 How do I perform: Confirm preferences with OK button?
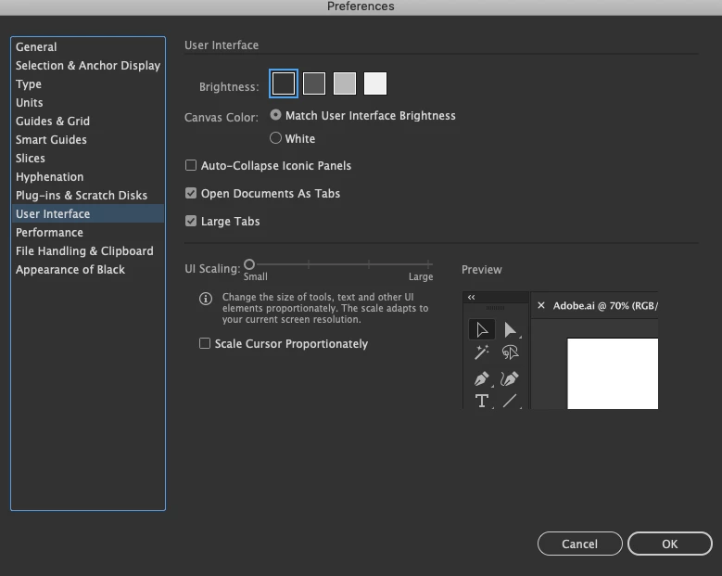(x=669, y=544)
